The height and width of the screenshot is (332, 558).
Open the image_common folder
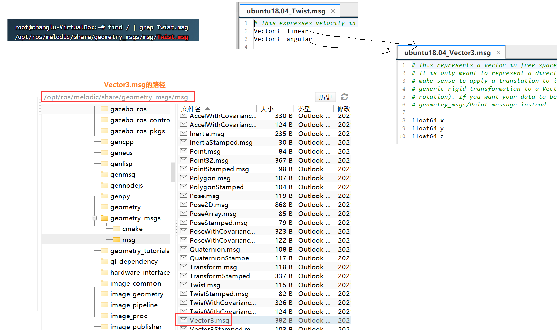135,283
